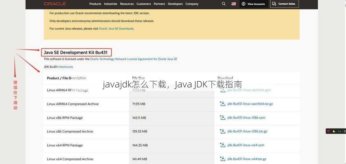Click the Linux x86 Compressed Archive row label
The height and width of the screenshot is (164, 346).
tap(70, 132)
